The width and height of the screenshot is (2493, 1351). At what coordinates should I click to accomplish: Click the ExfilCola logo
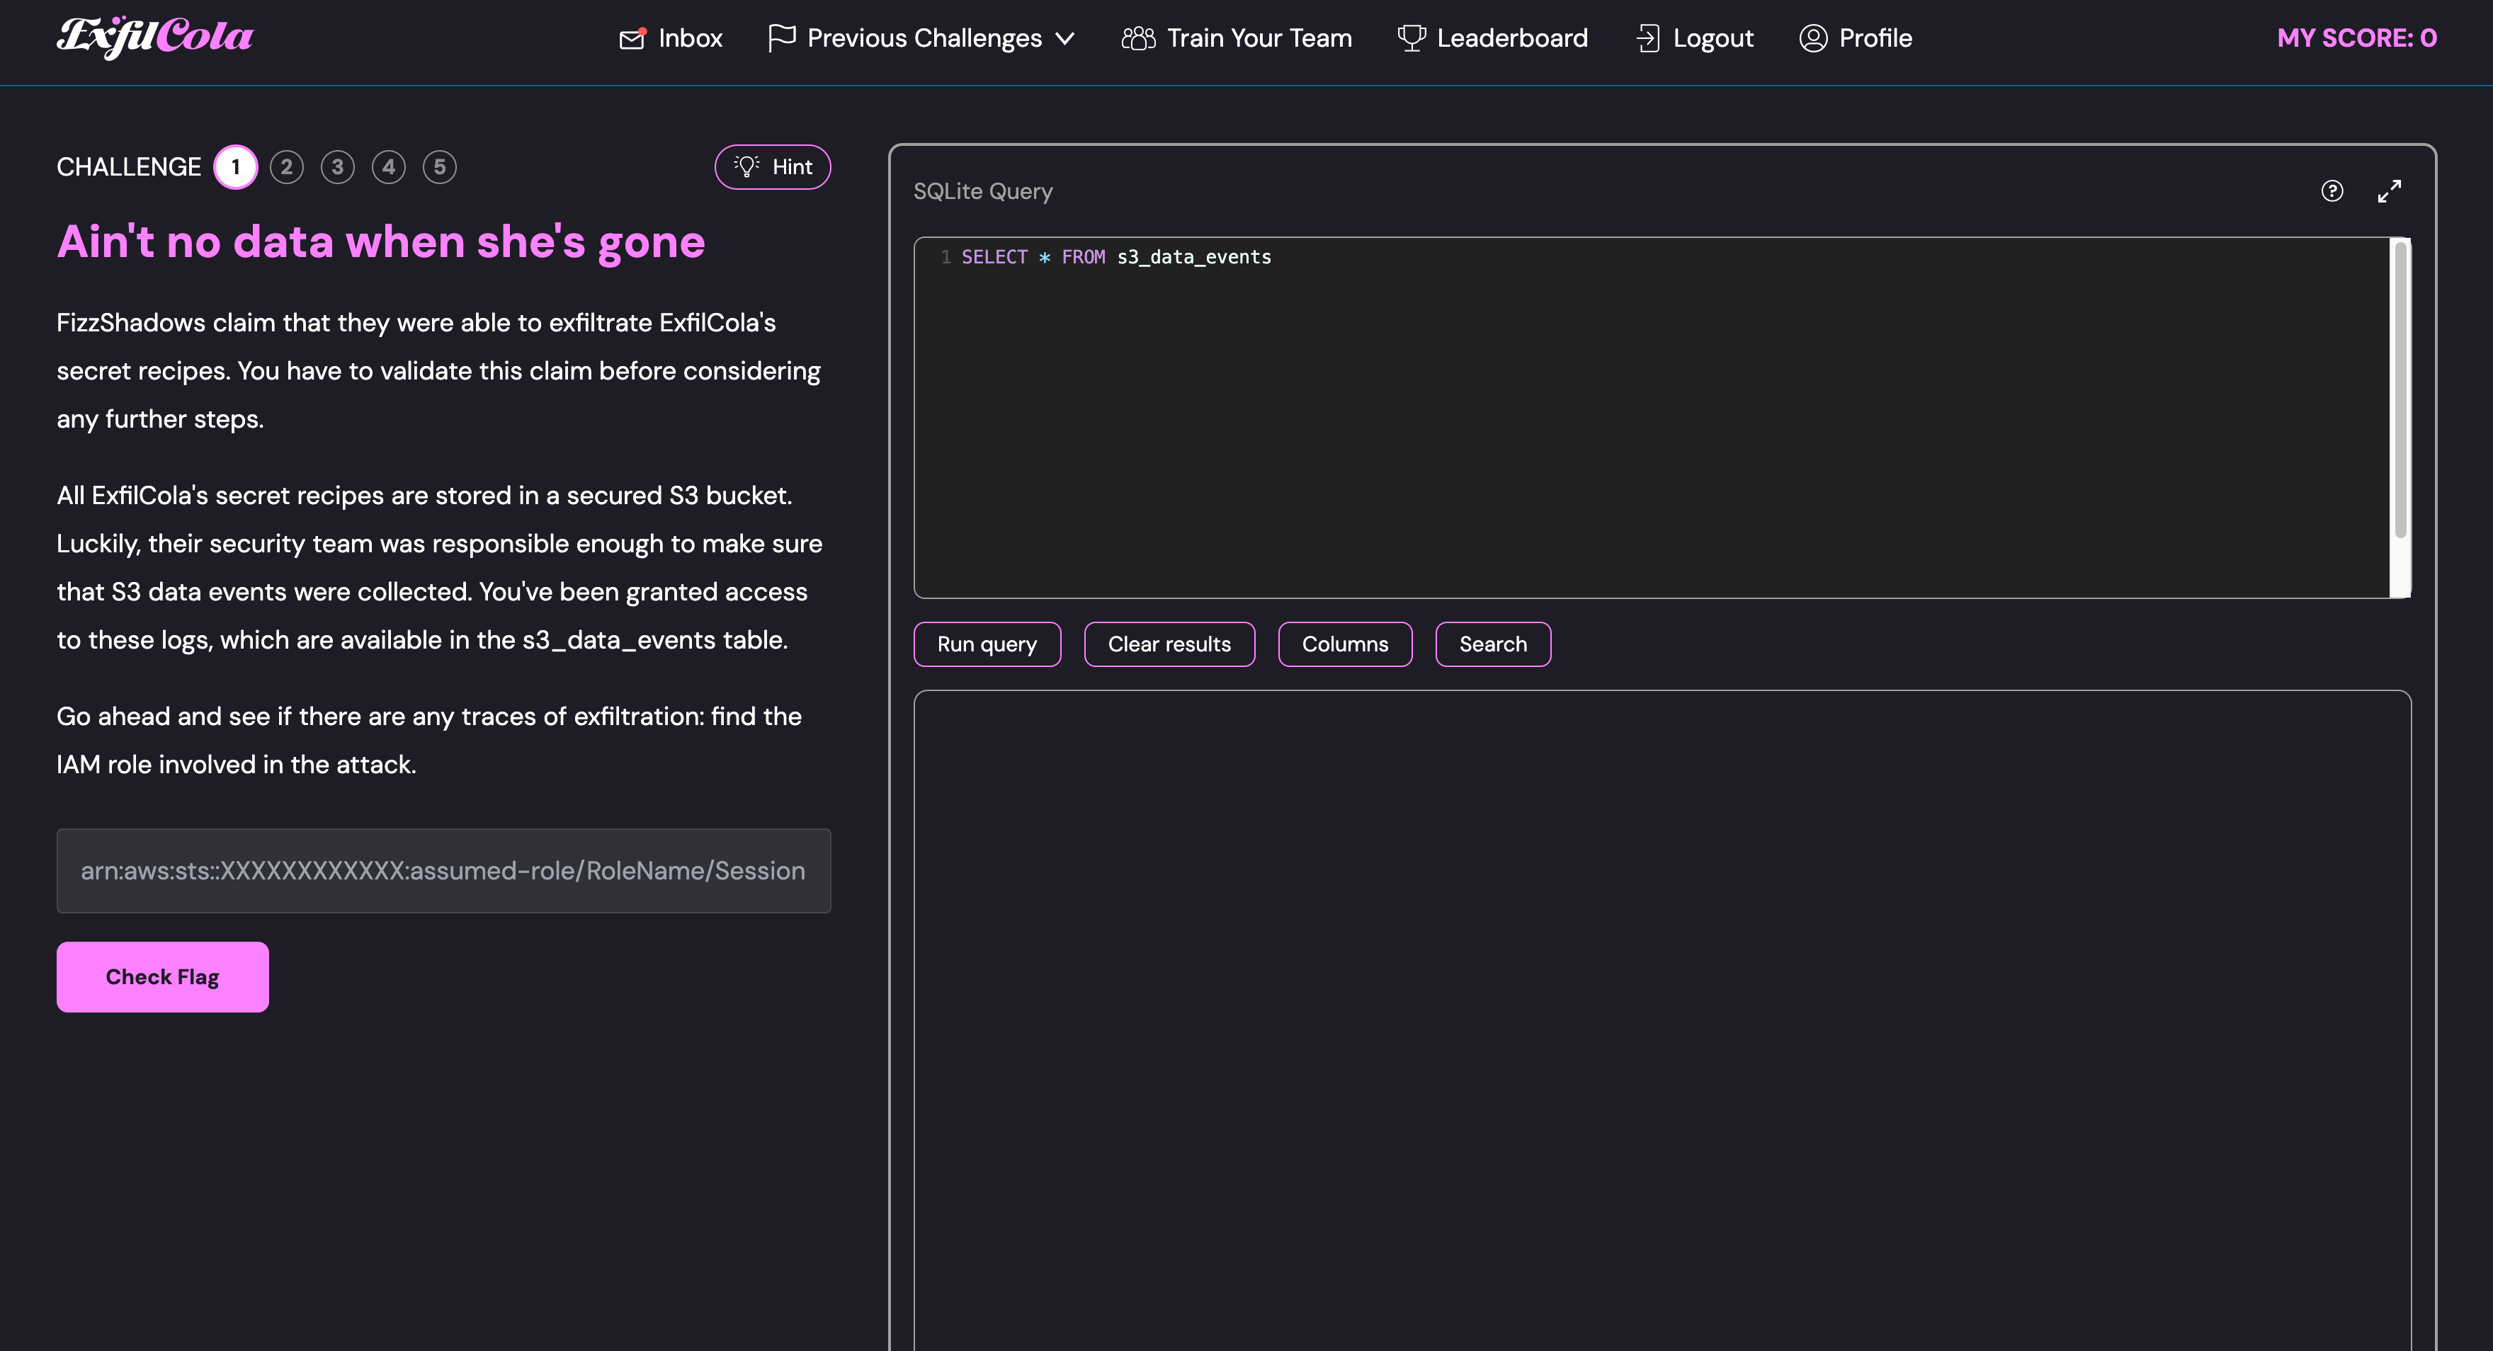pos(155,38)
